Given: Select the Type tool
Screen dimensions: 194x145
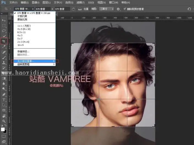Looking at the screenshot, I should (4, 100).
